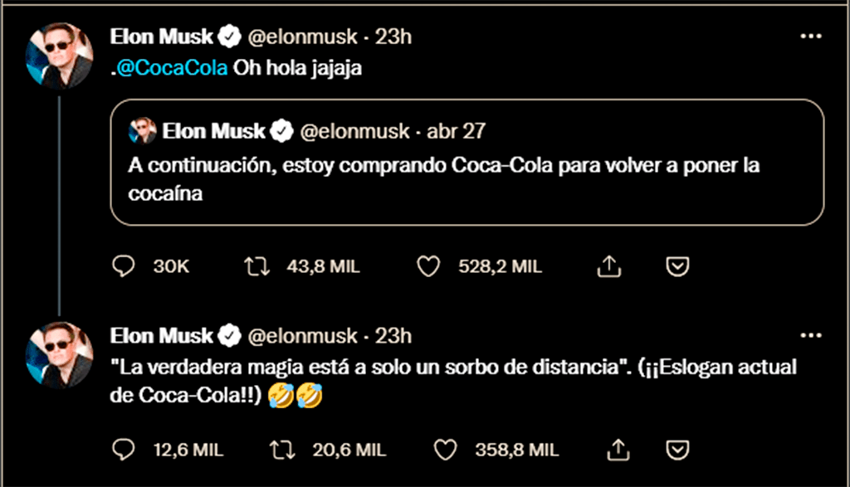
Task: Like the tweet with 528,2 MIL likes
Action: (428, 266)
